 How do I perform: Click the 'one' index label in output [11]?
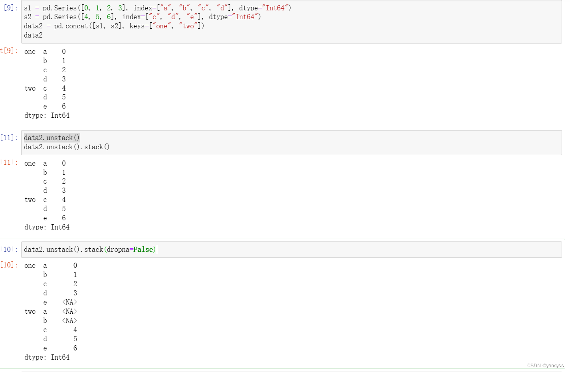point(30,163)
